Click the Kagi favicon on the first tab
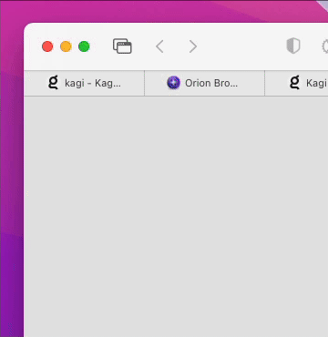This screenshot has height=337, width=328. [53, 82]
